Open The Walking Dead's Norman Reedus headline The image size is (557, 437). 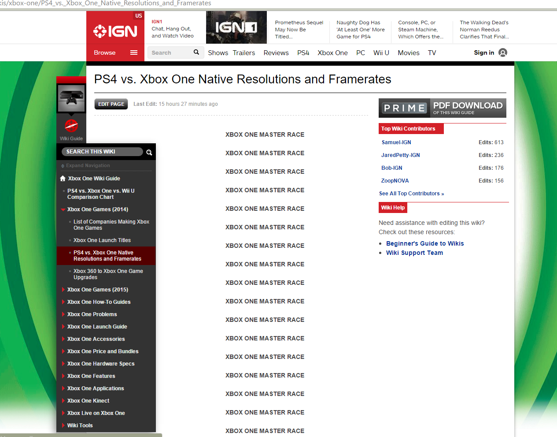point(484,30)
